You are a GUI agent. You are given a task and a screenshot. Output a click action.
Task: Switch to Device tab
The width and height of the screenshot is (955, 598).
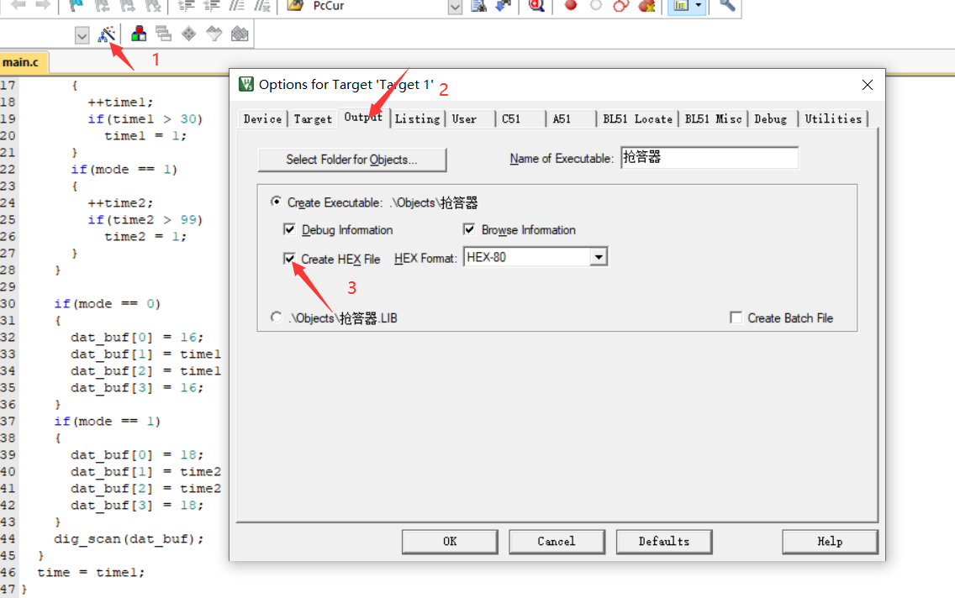tap(262, 118)
